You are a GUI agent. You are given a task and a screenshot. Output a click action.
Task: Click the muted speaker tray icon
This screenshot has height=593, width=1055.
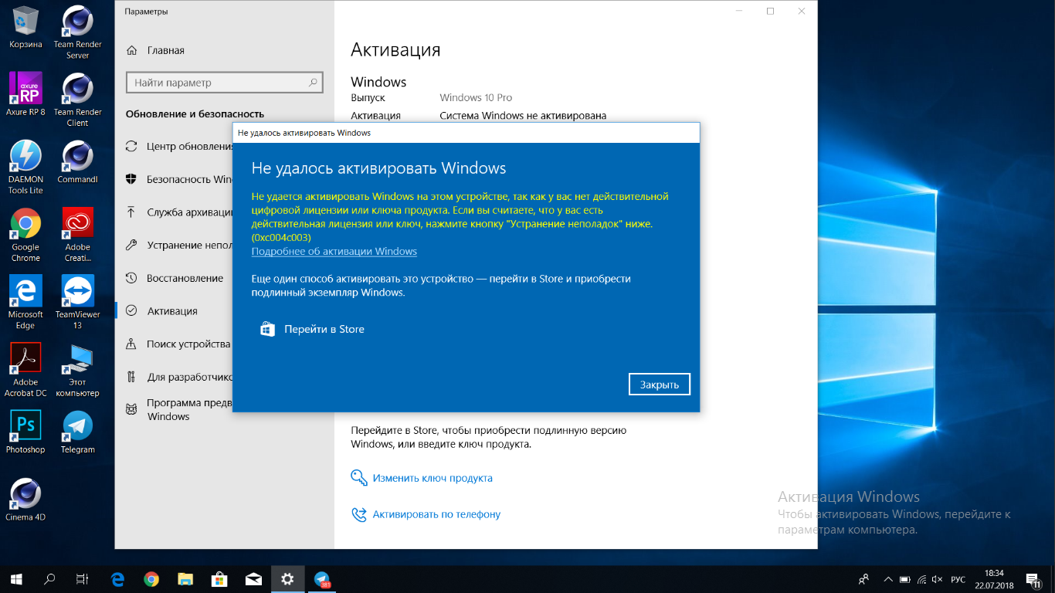pyautogui.click(x=937, y=578)
